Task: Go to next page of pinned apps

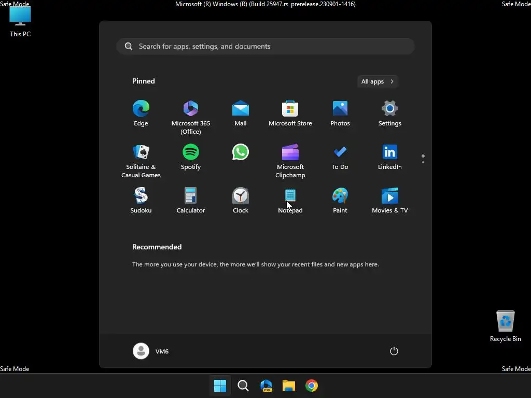Action: coord(423,162)
